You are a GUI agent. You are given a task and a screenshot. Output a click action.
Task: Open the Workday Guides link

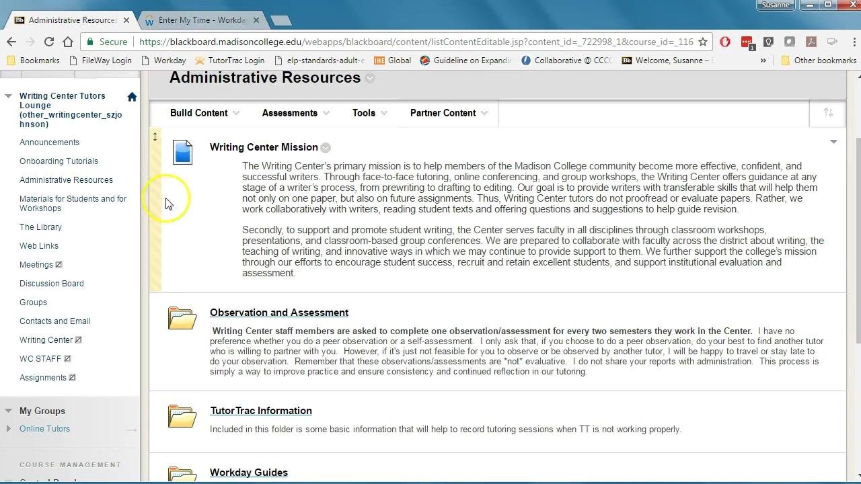click(x=249, y=473)
